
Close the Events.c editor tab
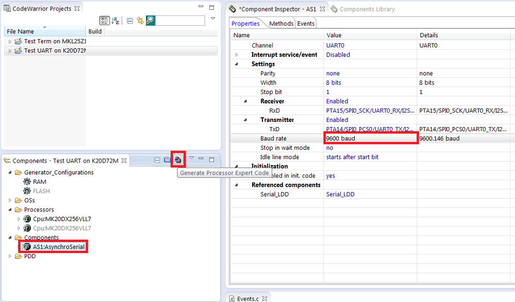click(265, 298)
